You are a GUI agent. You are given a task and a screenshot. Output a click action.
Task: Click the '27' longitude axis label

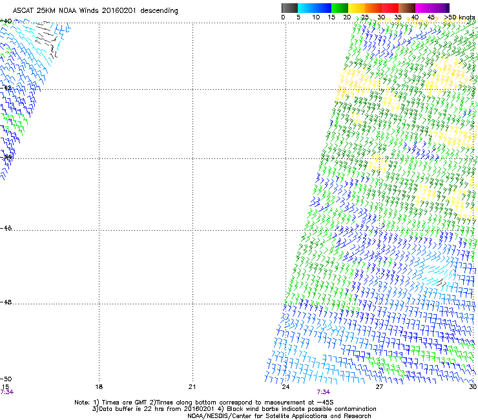coord(379,387)
